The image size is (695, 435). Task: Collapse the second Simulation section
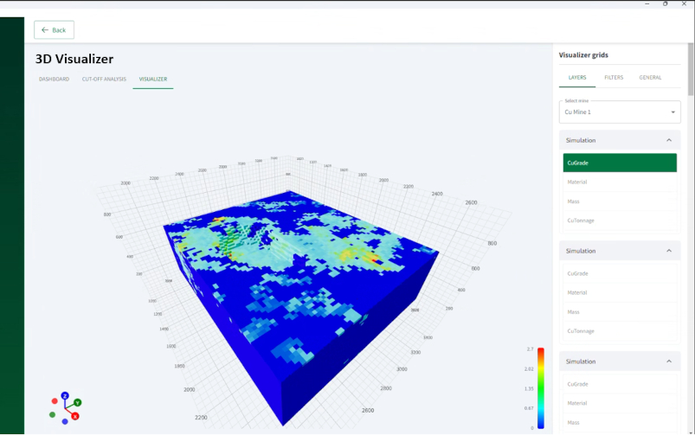coord(668,251)
